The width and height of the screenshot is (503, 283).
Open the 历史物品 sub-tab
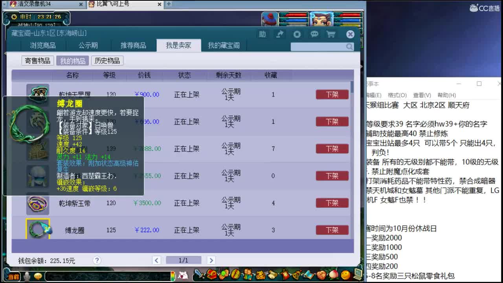pos(107,61)
